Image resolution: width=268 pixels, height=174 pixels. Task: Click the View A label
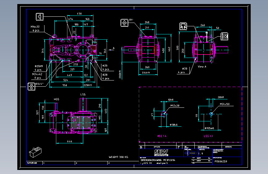click(x=202, y=67)
